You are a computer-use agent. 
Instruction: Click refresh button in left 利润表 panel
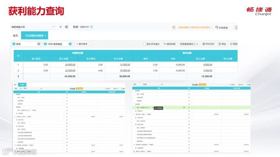(123, 88)
